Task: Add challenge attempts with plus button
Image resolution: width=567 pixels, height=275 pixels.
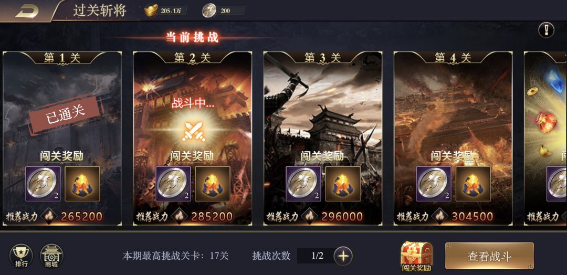Action: click(343, 256)
